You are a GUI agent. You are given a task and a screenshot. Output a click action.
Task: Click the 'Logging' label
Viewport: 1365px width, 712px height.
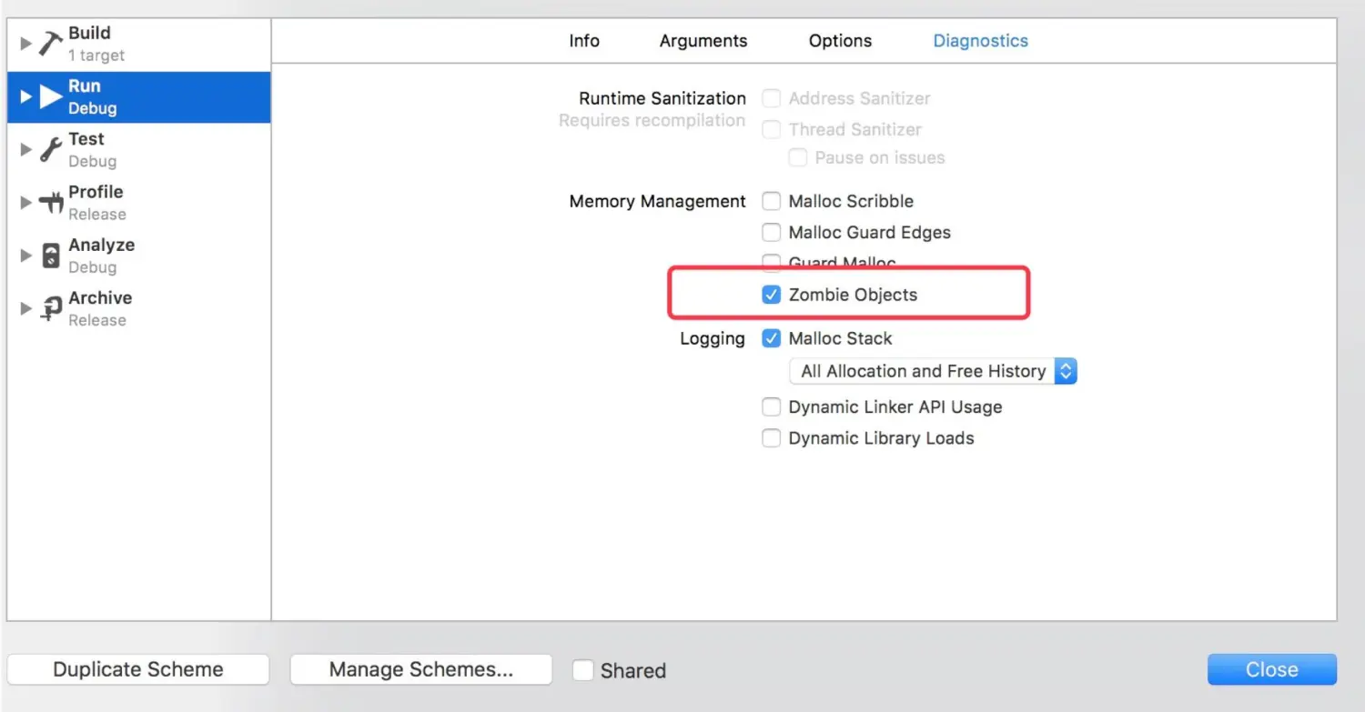[713, 338]
